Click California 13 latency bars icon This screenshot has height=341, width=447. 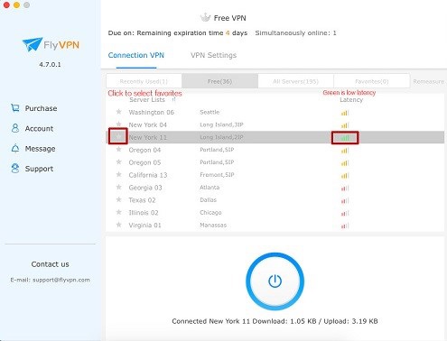(345, 176)
